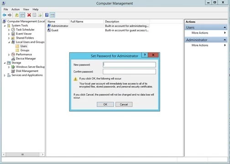Click the Properties toolbar icon
The height and width of the screenshot is (164, 230).
35,15
